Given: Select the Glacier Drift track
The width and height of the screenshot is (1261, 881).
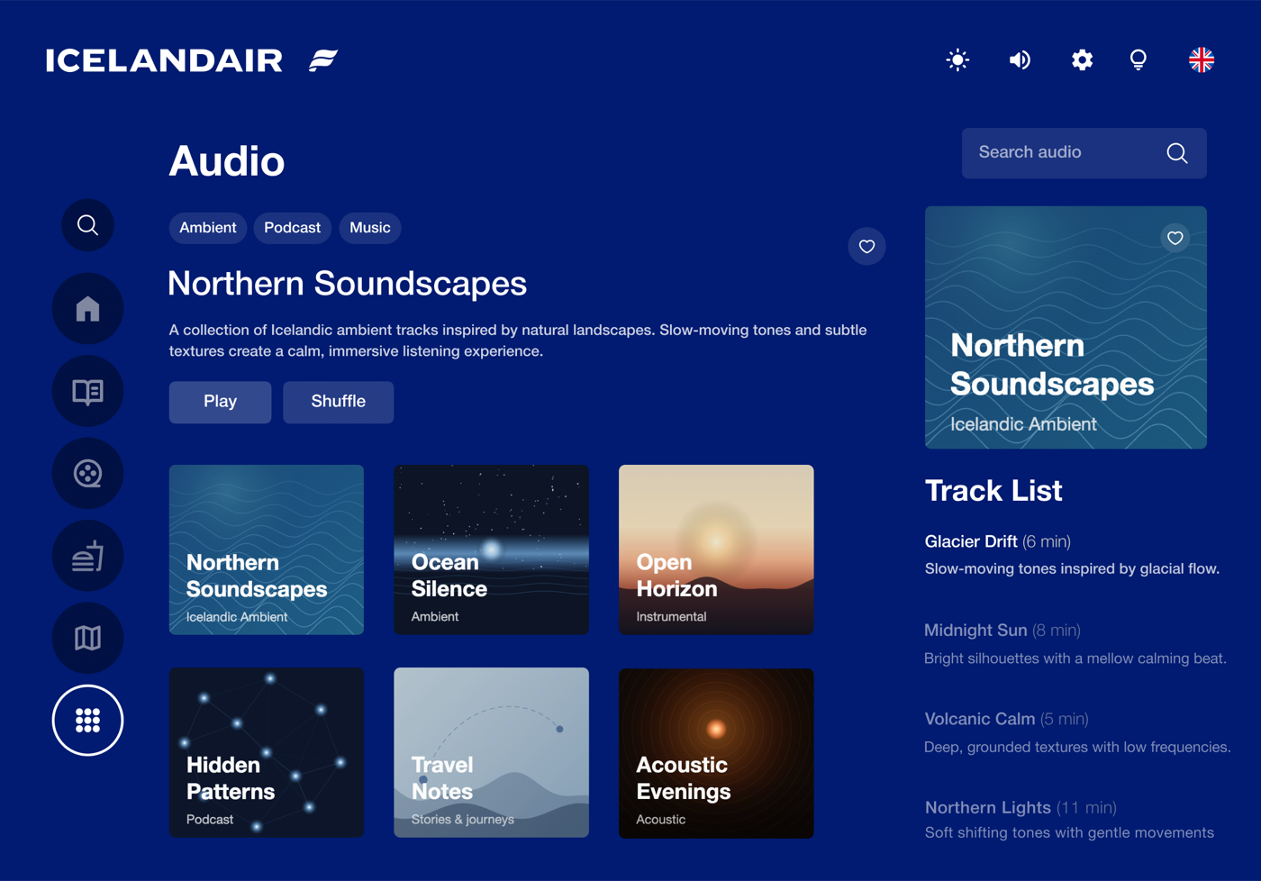Looking at the screenshot, I should pyautogui.click(x=1072, y=554).
